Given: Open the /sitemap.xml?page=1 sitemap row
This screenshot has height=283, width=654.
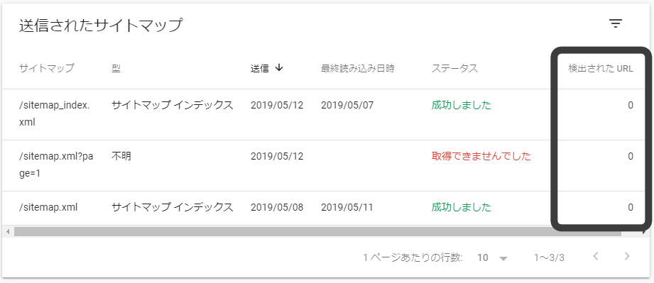Looking at the screenshot, I should pos(327,165).
